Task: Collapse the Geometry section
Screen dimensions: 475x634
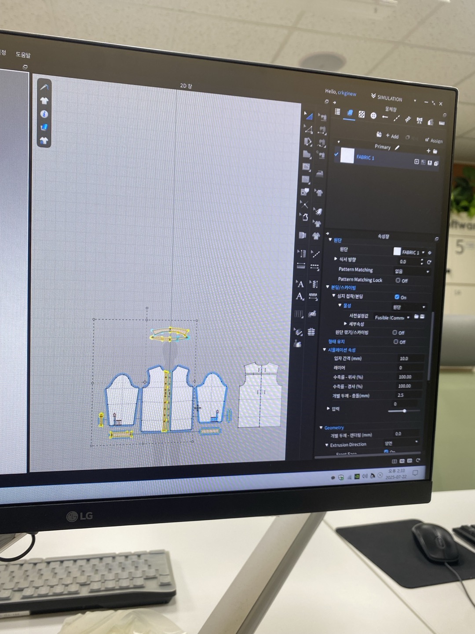Action: coord(321,428)
